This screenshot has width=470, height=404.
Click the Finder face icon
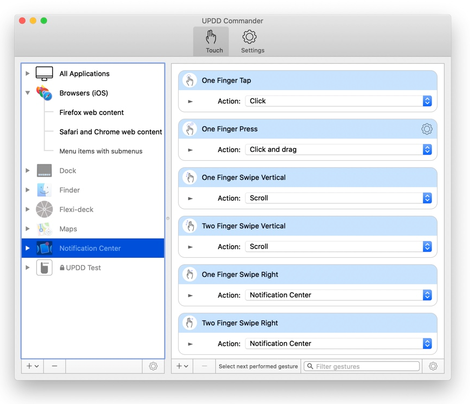pyautogui.click(x=44, y=190)
